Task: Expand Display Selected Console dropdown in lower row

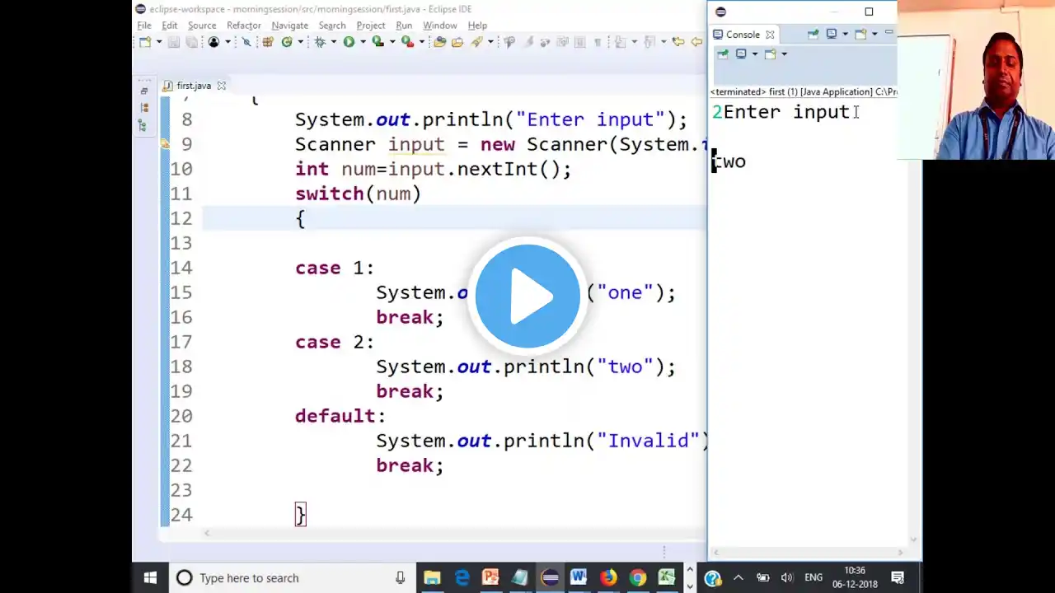Action: tap(754, 54)
